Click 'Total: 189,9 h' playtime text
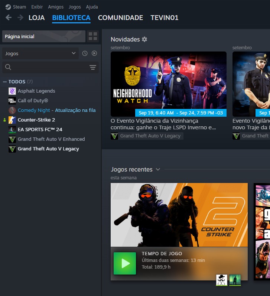This screenshot has height=296, width=270. tap(156, 267)
